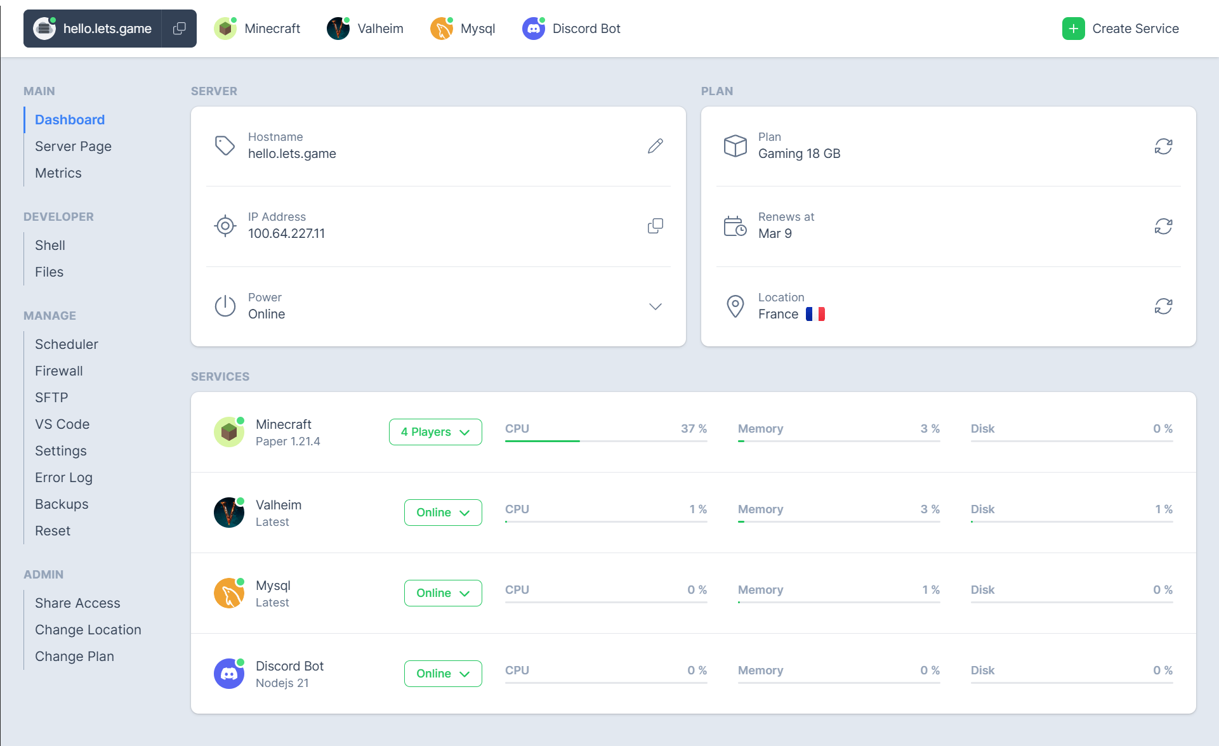
Task: Click the refresh icon beside Location France
Action: click(x=1163, y=306)
